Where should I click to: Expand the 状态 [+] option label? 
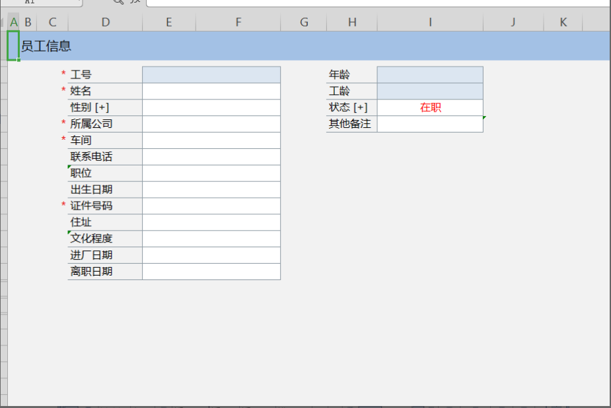pos(348,107)
